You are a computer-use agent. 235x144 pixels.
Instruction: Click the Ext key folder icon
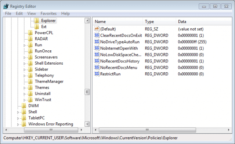point(37,27)
